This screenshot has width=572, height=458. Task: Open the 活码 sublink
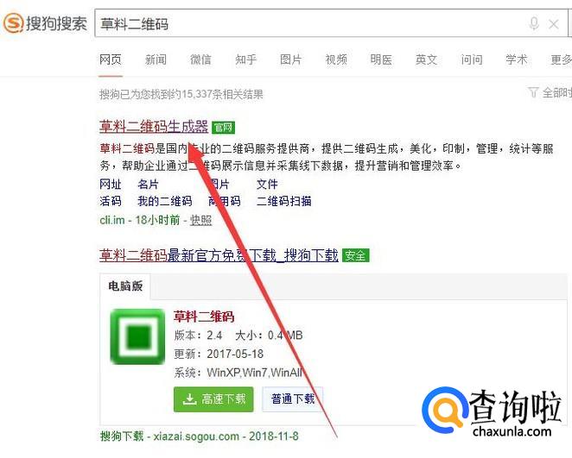click(111, 201)
